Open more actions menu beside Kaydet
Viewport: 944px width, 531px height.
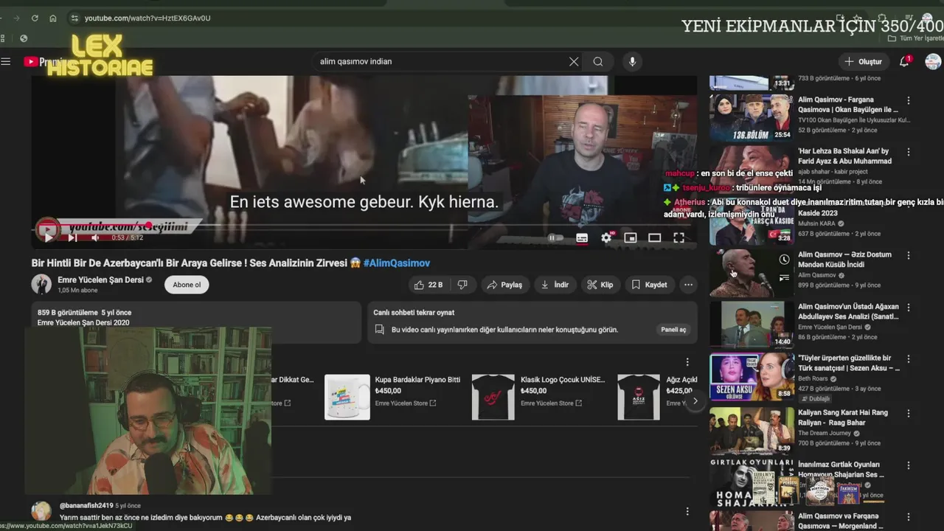[688, 285]
